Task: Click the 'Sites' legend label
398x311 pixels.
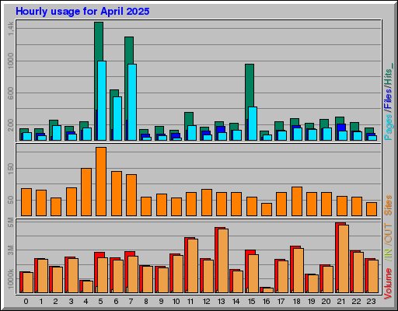Action: pyautogui.click(x=388, y=205)
